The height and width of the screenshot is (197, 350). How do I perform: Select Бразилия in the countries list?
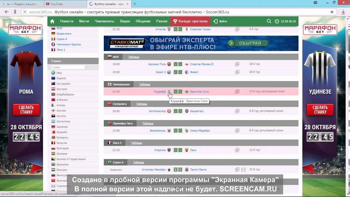point(62,164)
